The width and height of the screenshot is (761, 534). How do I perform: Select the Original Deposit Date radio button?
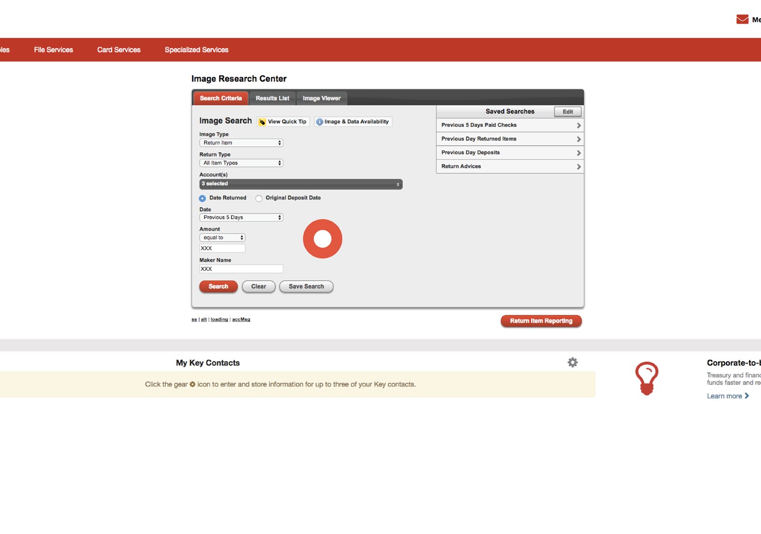pos(259,198)
